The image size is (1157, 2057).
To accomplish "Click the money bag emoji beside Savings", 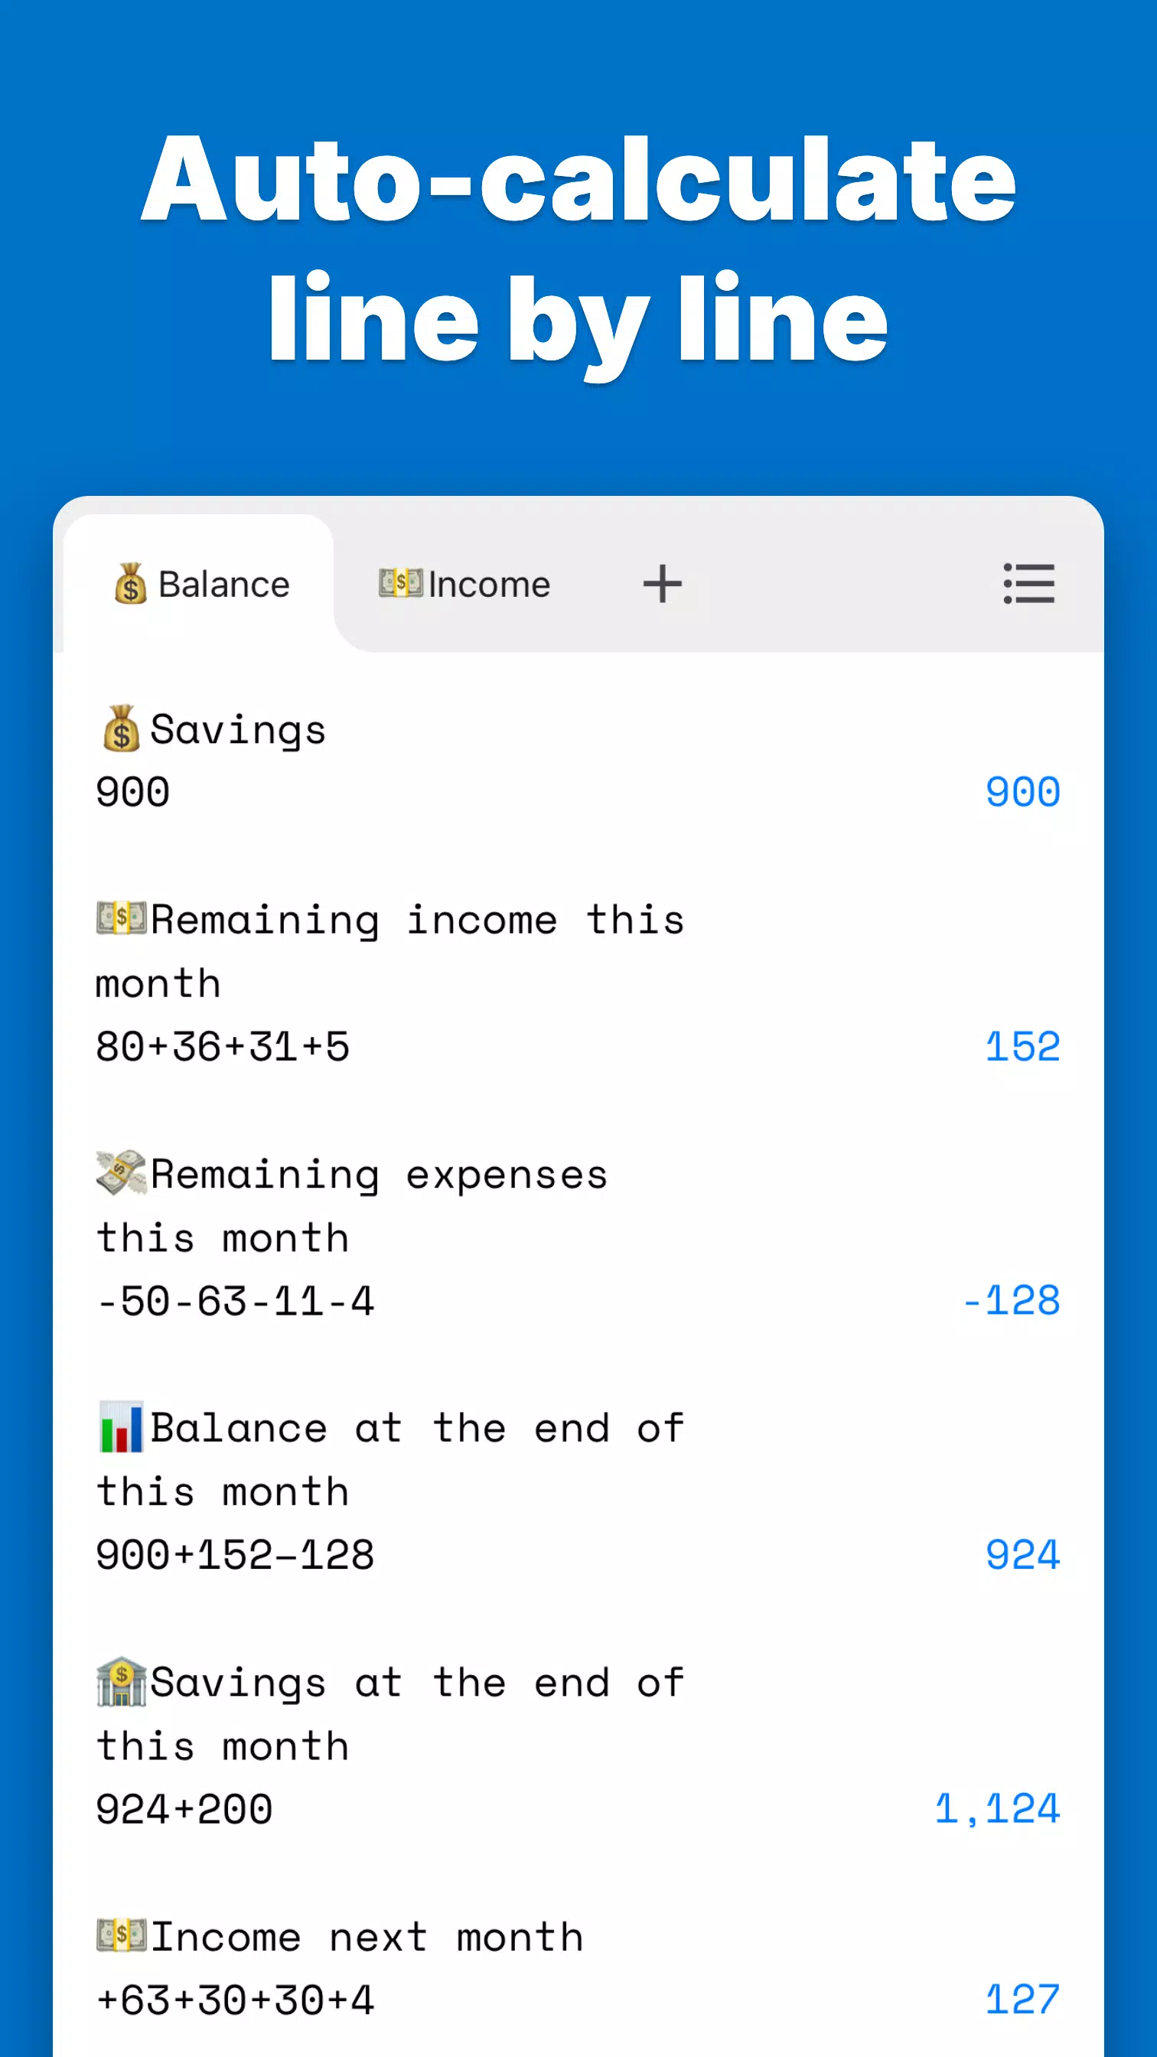I will tap(122, 729).
